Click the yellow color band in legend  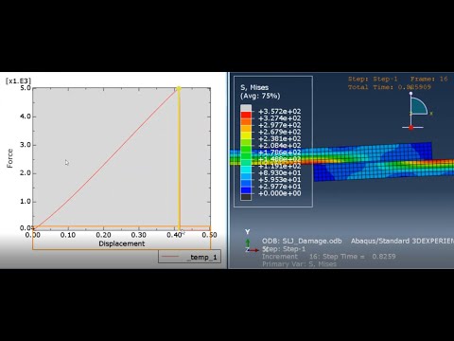(246, 135)
